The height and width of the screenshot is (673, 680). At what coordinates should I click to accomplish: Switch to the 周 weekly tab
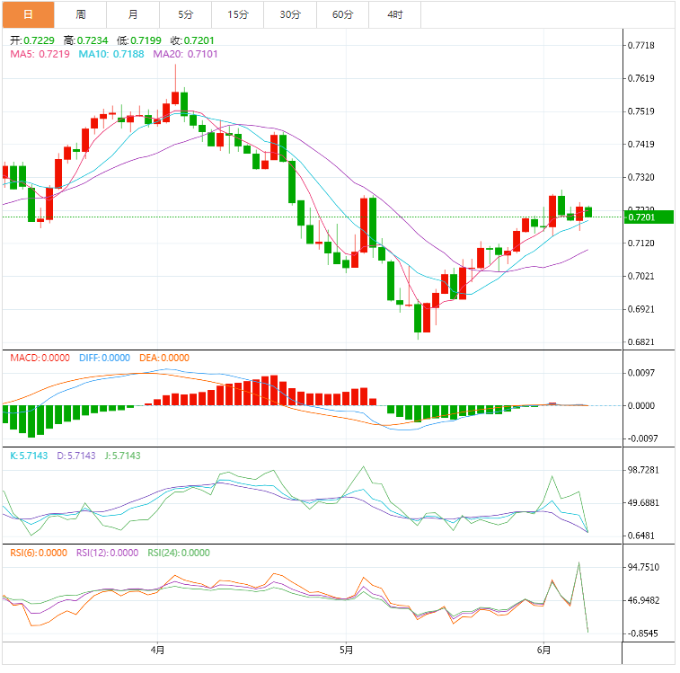click(x=81, y=14)
